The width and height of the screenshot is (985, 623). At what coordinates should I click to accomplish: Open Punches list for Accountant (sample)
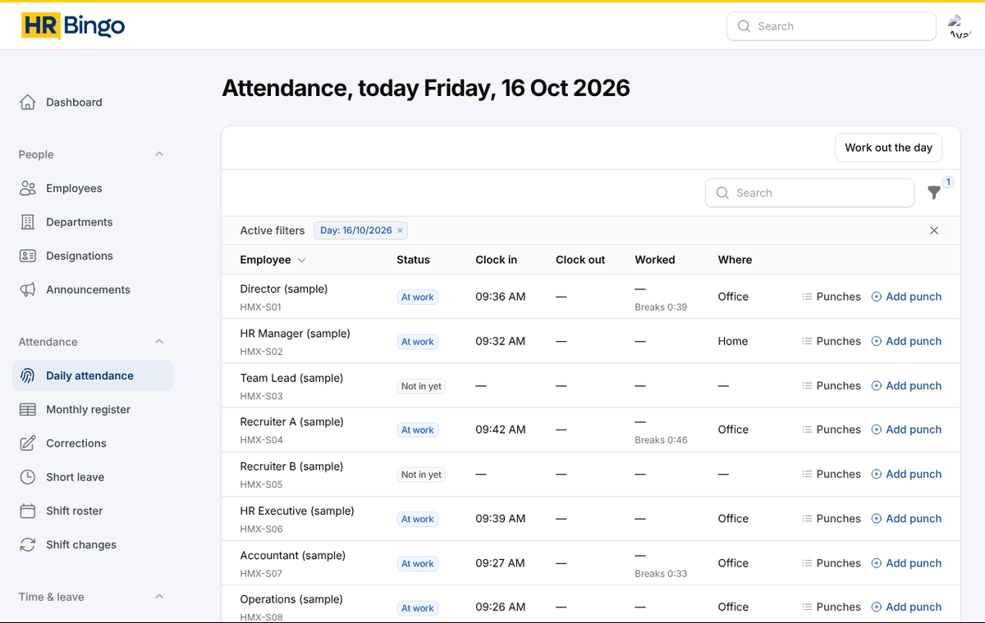coord(832,563)
